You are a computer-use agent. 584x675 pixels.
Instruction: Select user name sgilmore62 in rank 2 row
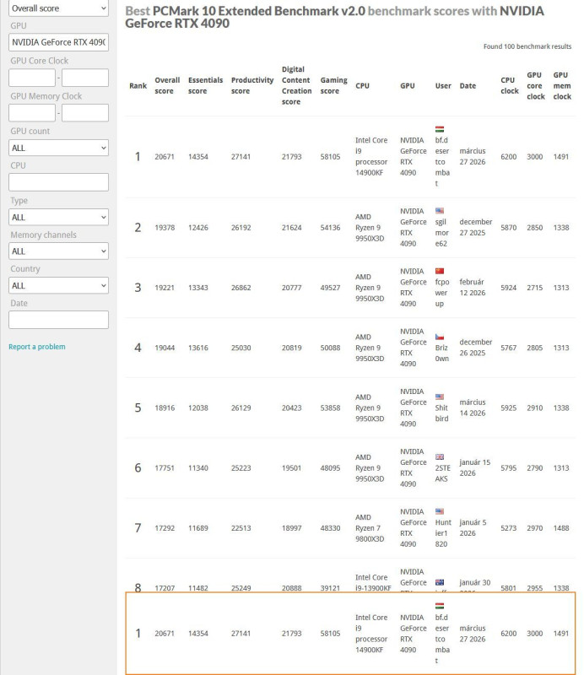point(442,233)
